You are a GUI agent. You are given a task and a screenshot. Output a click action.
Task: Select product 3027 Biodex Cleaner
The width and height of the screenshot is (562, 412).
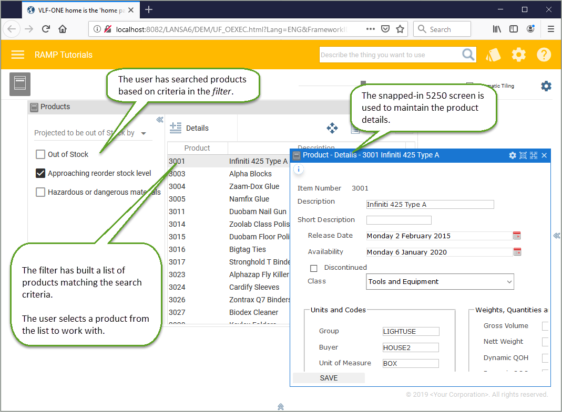click(228, 312)
